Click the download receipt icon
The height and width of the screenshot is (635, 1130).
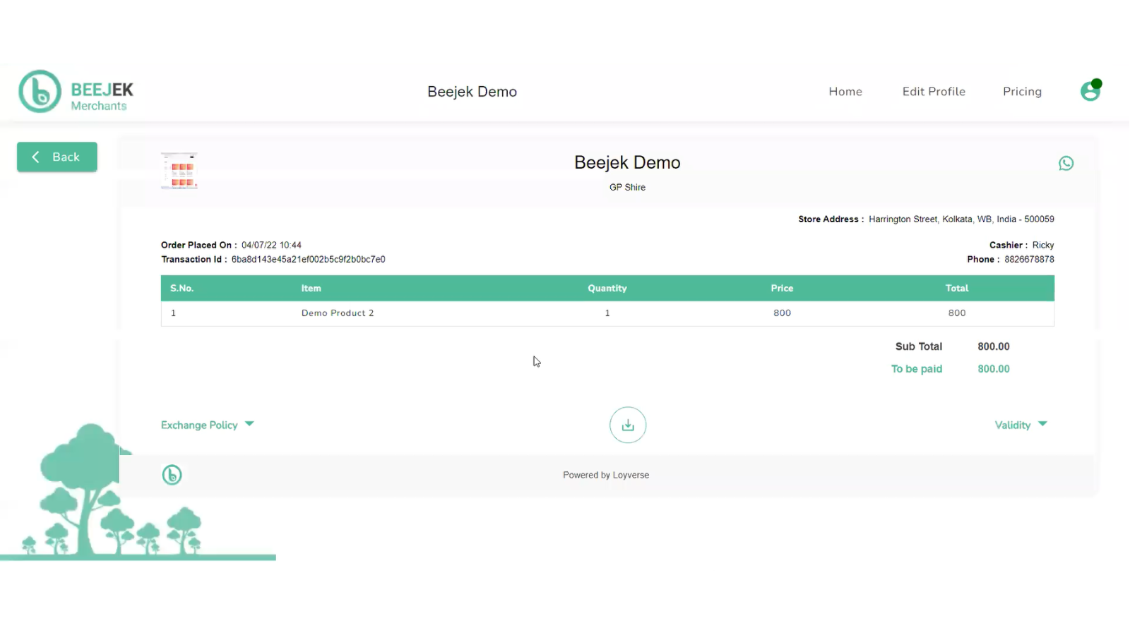(628, 425)
